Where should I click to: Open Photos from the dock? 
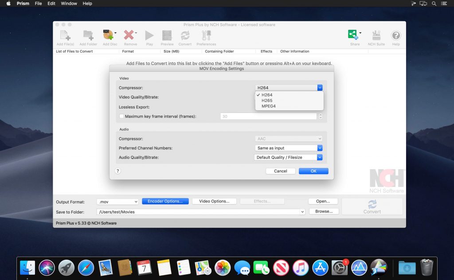[x=223, y=268]
